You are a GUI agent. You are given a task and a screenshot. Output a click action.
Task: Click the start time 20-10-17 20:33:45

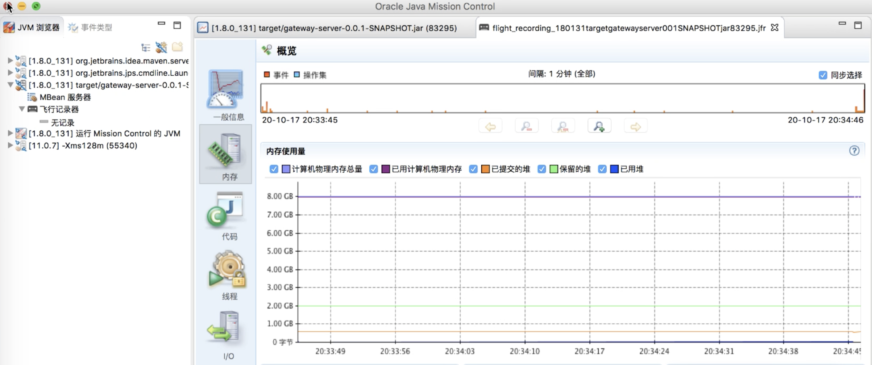click(x=300, y=120)
